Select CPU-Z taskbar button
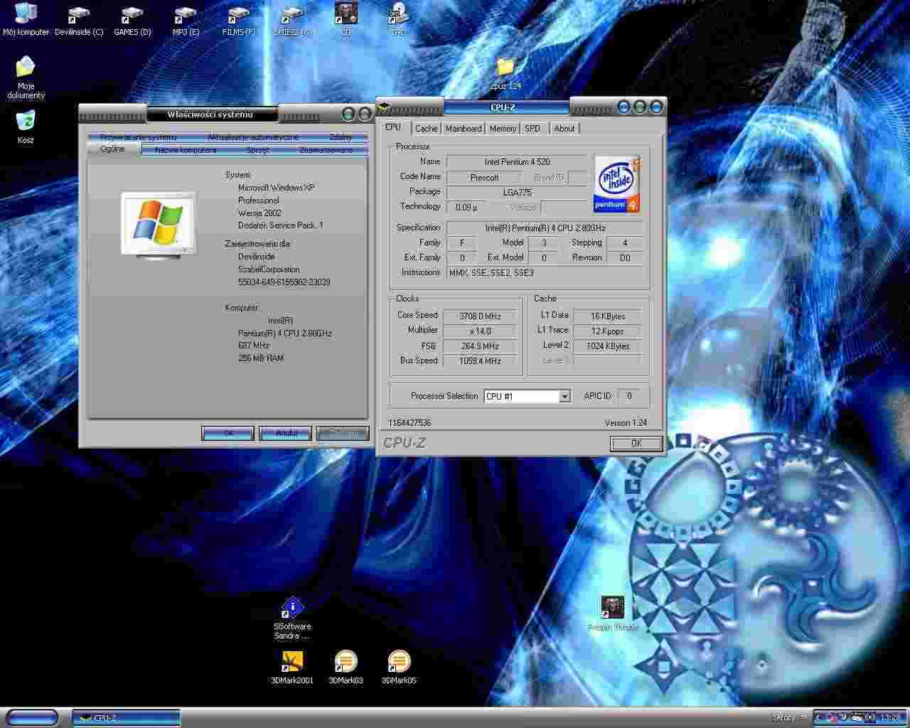The image size is (910, 728). (127, 717)
